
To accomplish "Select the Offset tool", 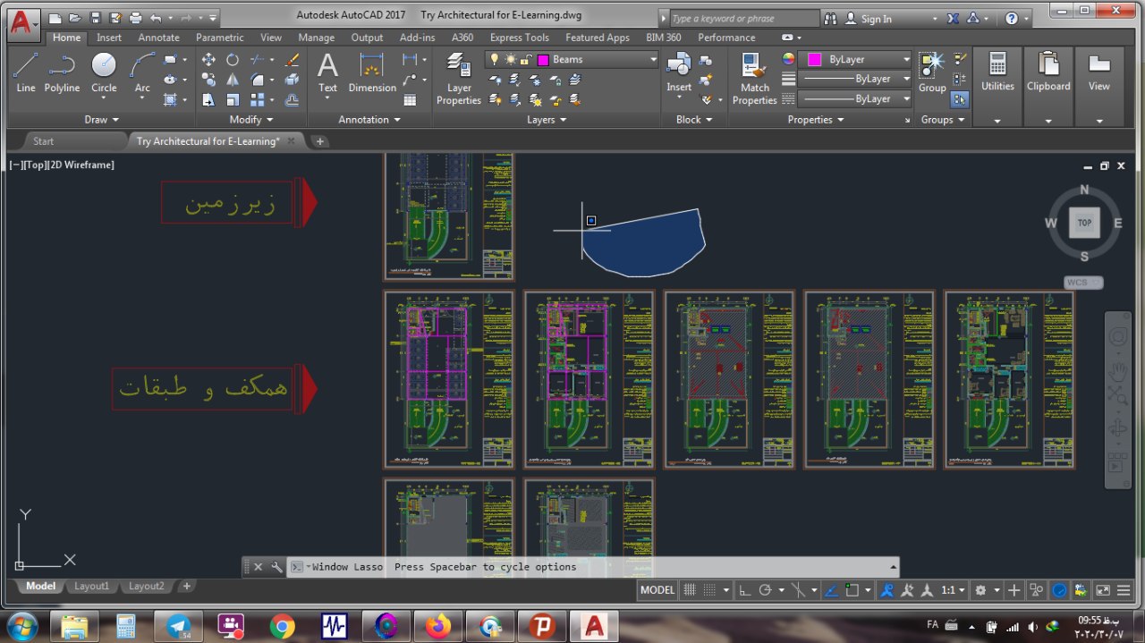I will (x=292, y=100).
